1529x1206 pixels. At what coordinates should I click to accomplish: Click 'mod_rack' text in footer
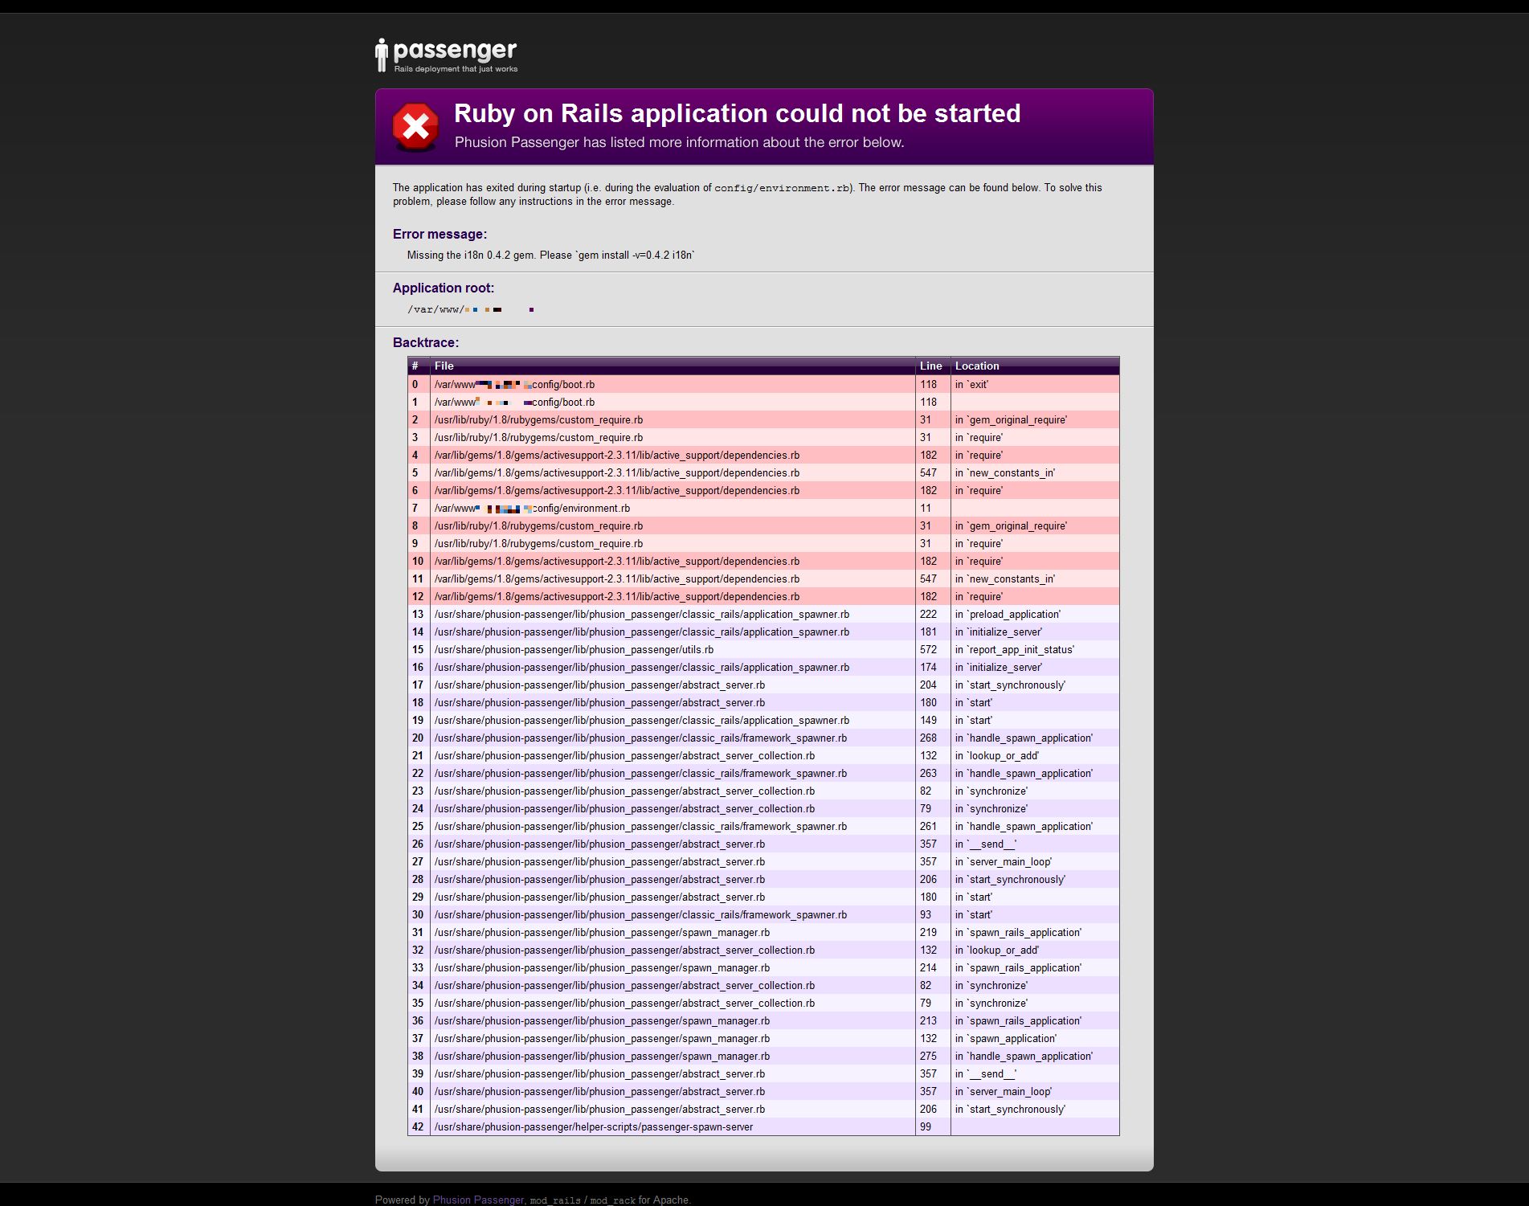612,1200
